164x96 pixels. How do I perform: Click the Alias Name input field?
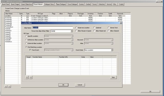point(53,28)
